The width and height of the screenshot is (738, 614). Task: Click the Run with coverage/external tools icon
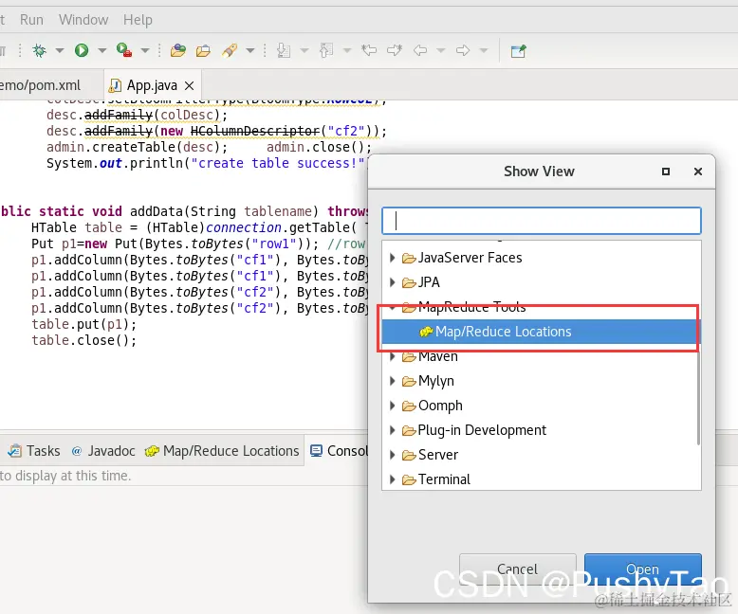(124, 50)
